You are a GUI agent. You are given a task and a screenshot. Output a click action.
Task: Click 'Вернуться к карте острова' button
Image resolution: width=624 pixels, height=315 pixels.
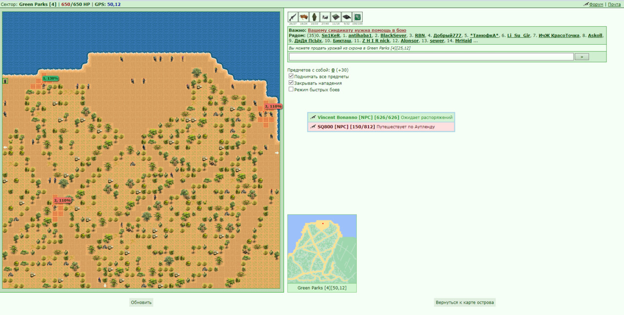coord(465,302)
